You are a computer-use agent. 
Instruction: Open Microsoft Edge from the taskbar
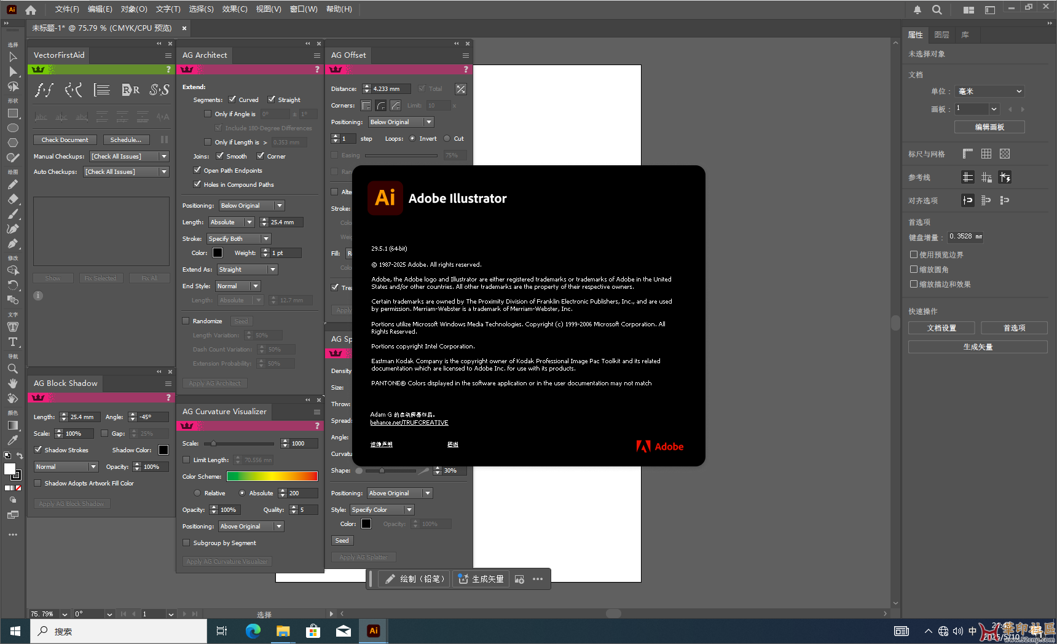pos(253,631)
